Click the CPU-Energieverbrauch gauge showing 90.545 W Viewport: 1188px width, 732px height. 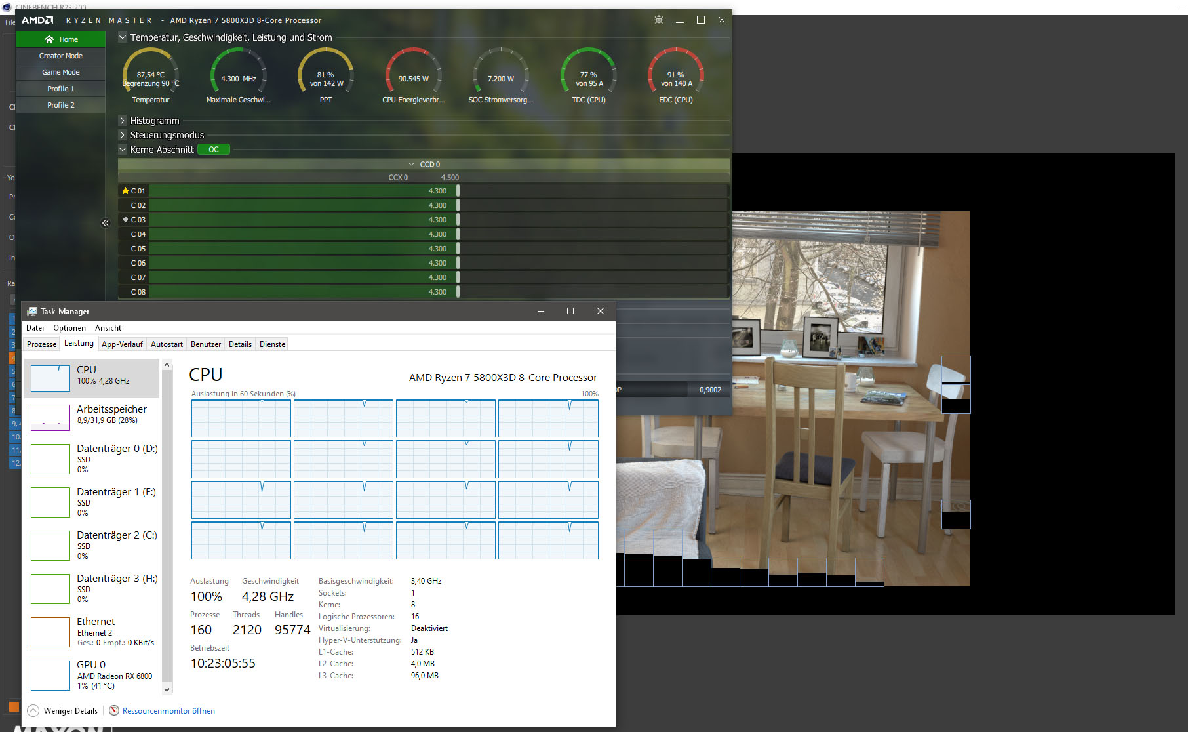(x=413, y=71)
